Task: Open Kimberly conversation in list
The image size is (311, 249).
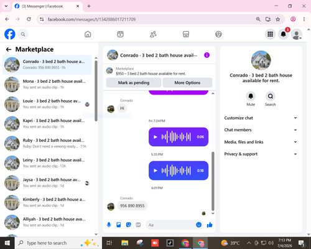Action: tap(47, 202)
